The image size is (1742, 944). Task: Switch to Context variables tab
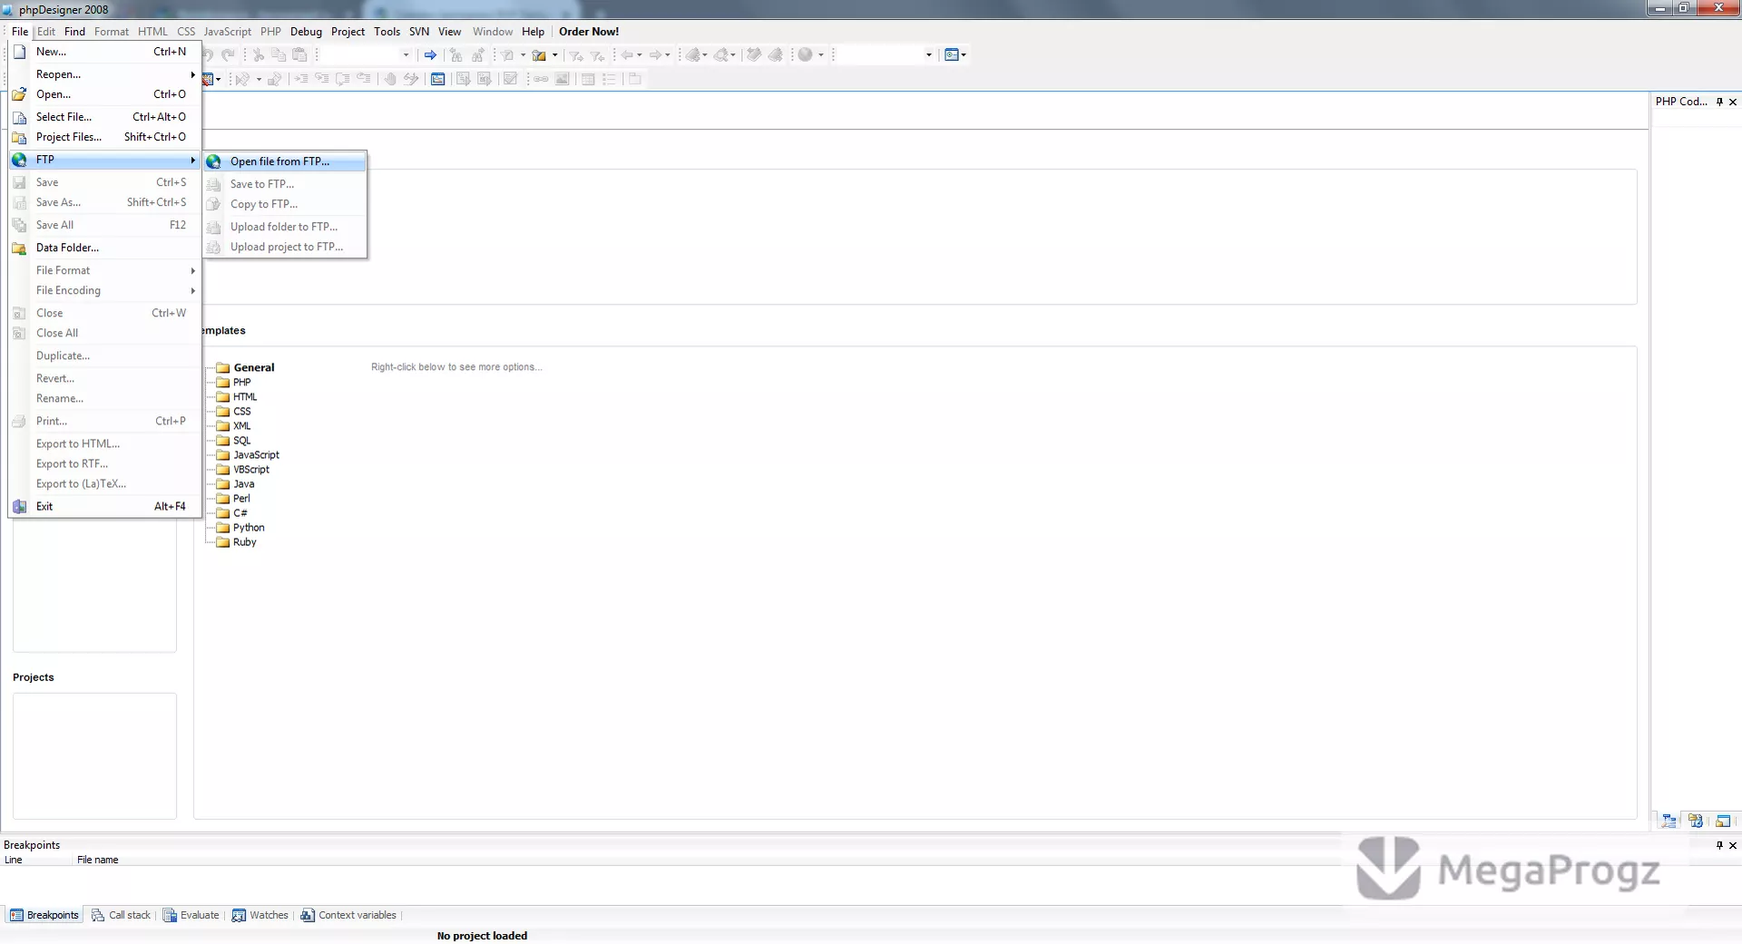coord(348,915)
